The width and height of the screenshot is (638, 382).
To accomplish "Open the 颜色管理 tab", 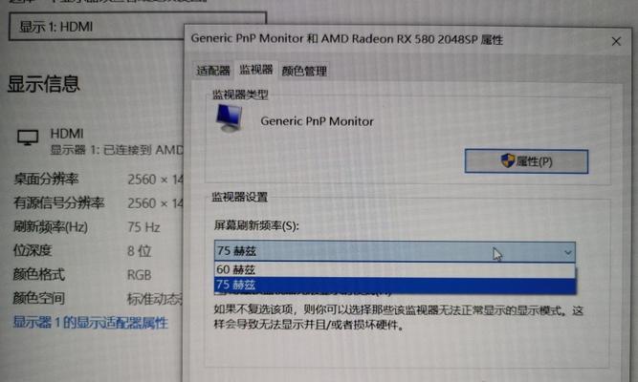I will tap(304, 71).
